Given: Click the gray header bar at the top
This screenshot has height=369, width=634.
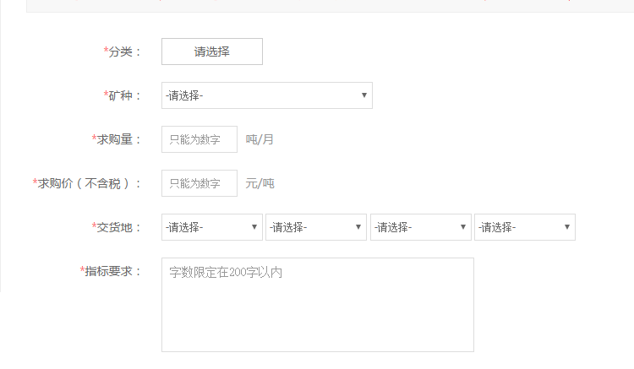Looking at the screenshot, I should click(x=330, y=6).
